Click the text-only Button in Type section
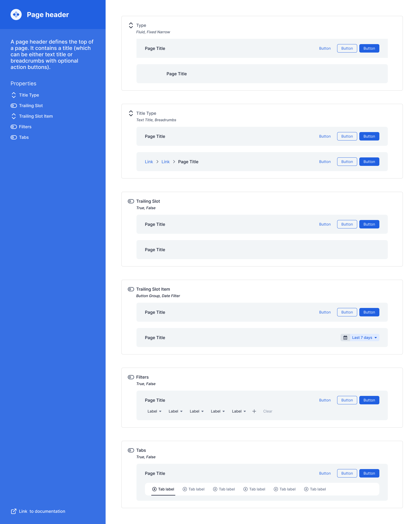Viewport: 415px width, 524px height. point(325,48)
